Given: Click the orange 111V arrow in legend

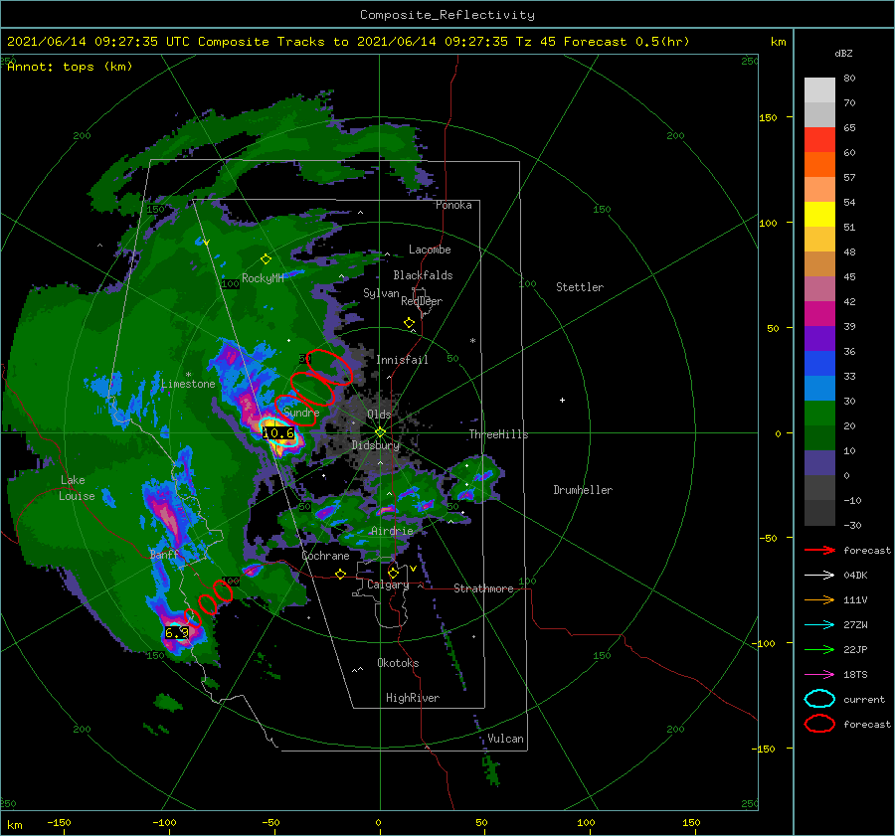Looking at the screenshot, I should tap(819, 599).
